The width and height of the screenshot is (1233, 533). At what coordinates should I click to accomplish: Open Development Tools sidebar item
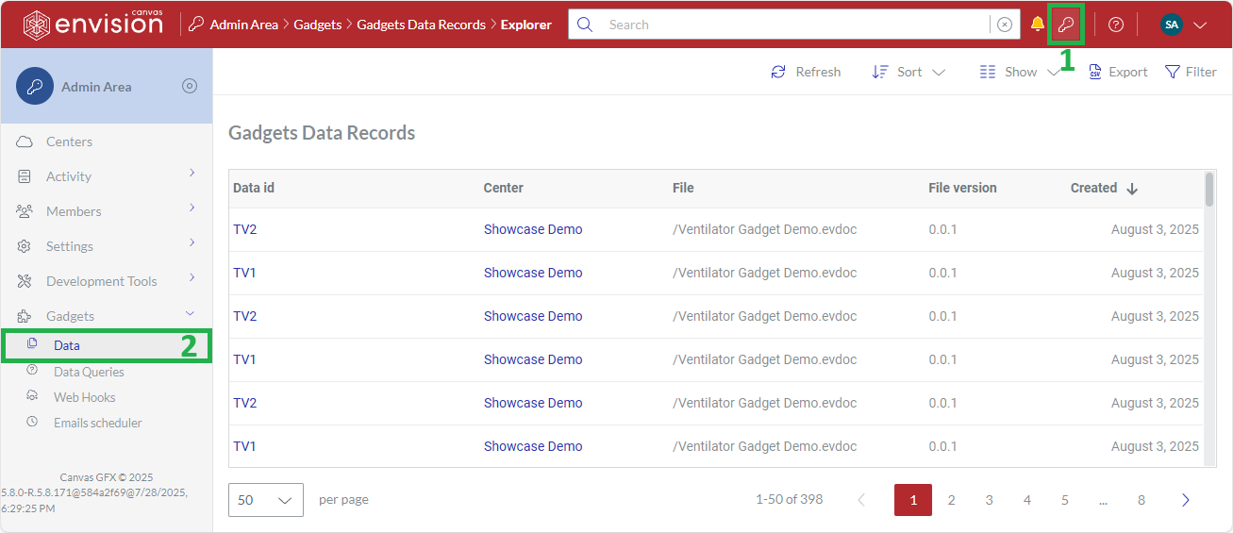point(101,281)
